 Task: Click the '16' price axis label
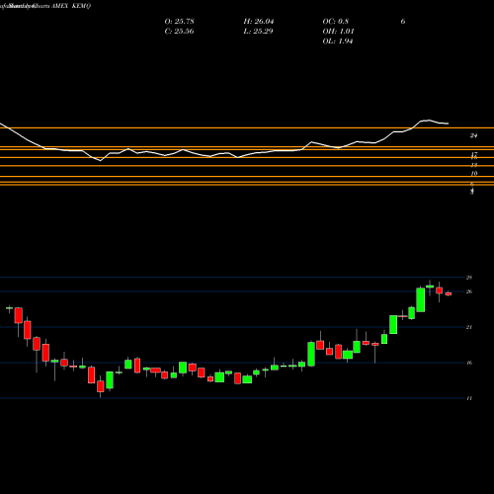pos(469,363)
